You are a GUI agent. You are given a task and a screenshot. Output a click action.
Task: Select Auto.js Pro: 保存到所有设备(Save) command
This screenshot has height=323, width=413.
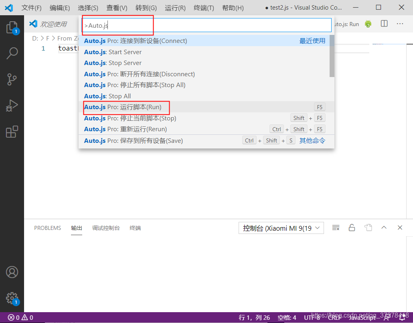[204, 140]
